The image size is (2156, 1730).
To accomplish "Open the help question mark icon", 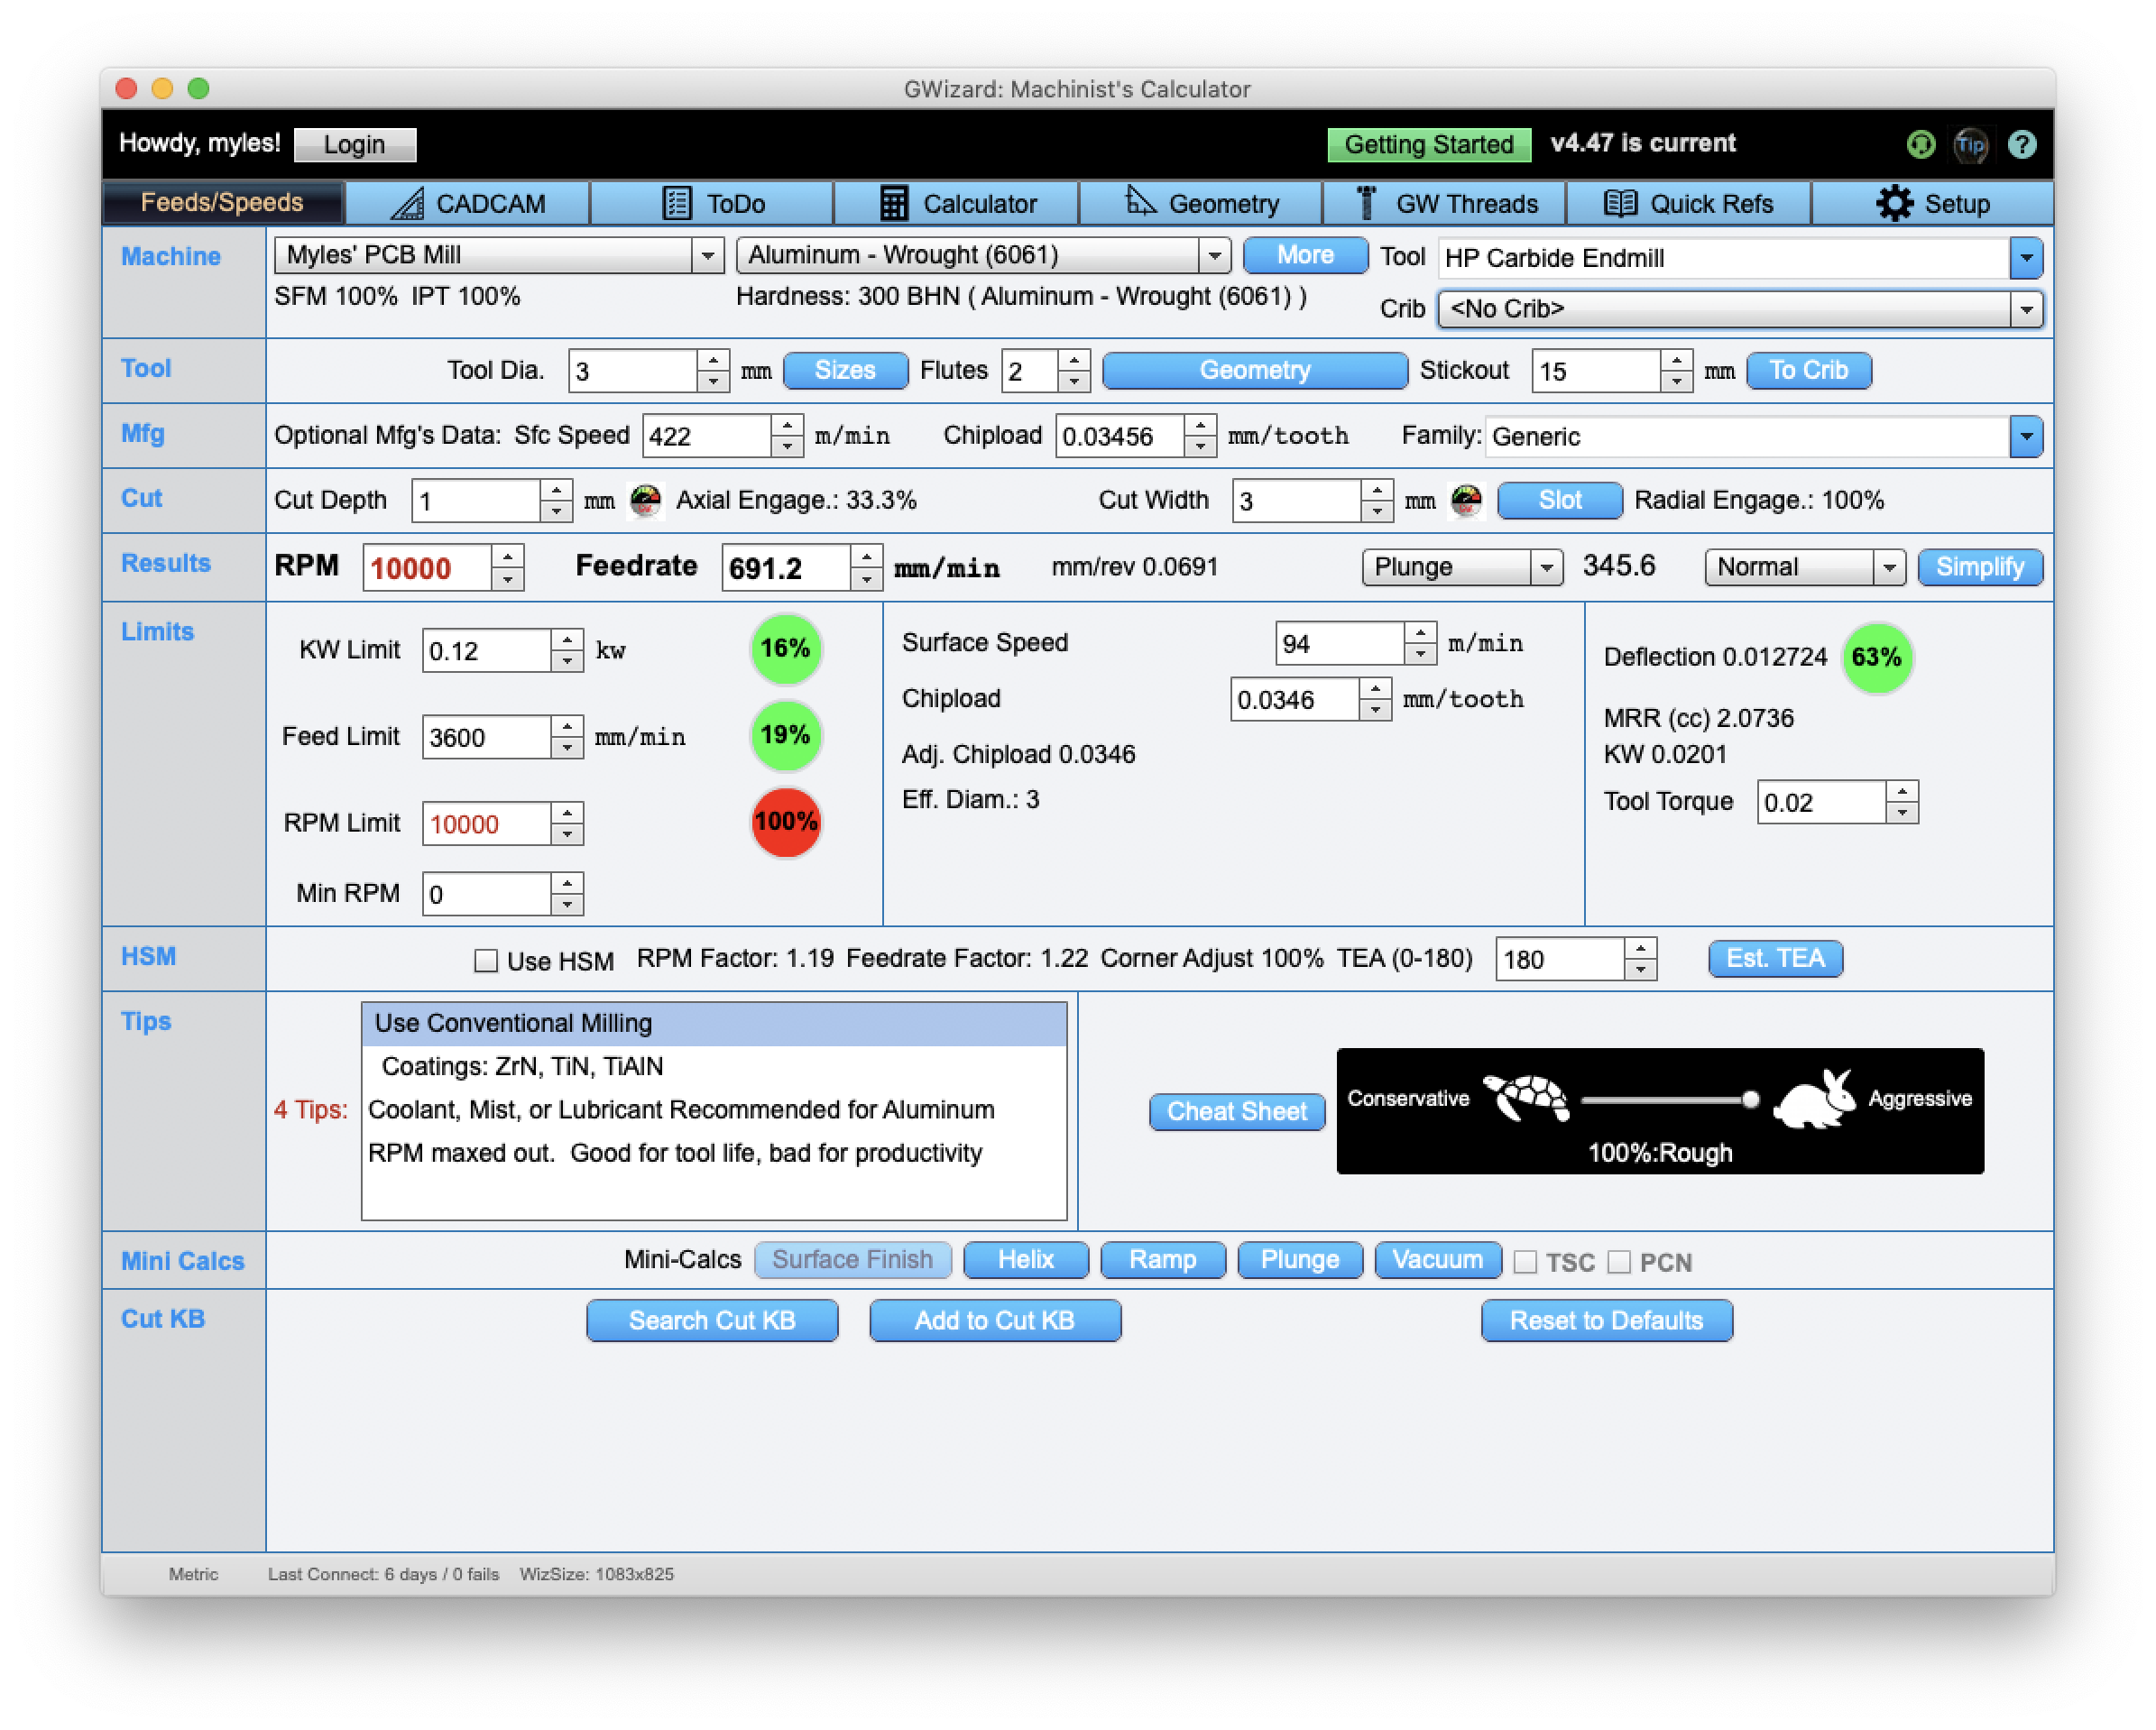I will pyautogui.click(x=2022, y=145).
